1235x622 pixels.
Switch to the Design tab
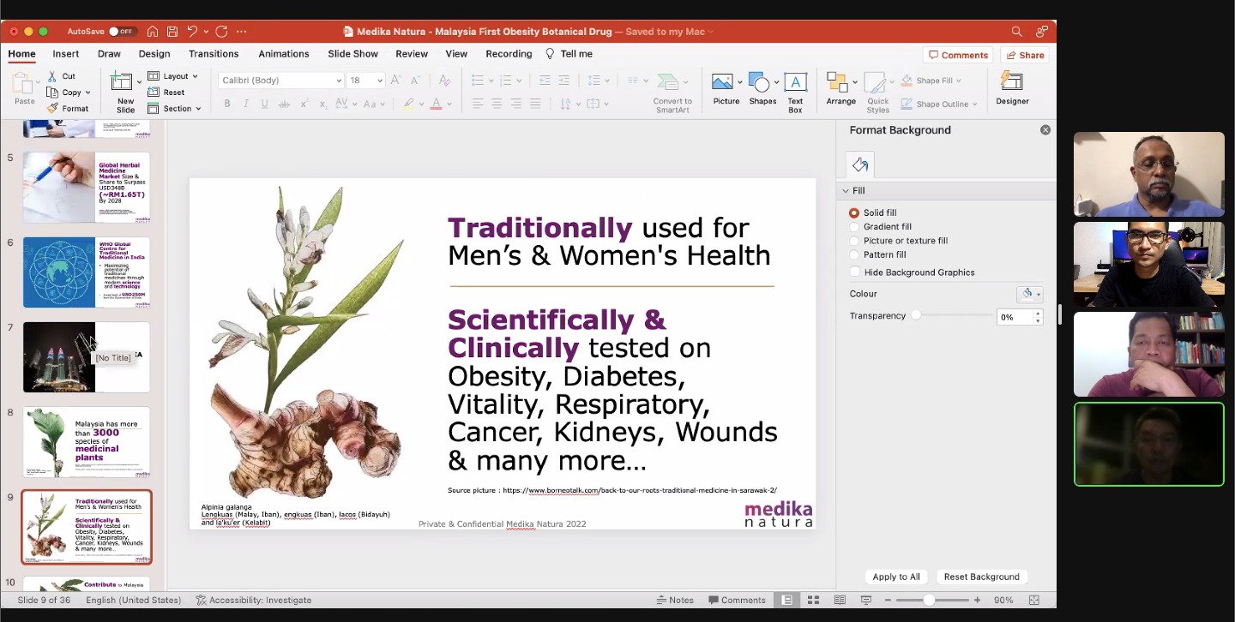click(x=154, y=54)
